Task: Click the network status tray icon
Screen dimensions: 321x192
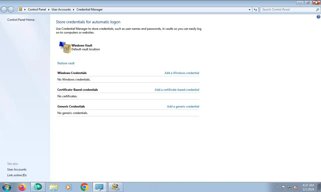Action: click(x=290, y=187)
